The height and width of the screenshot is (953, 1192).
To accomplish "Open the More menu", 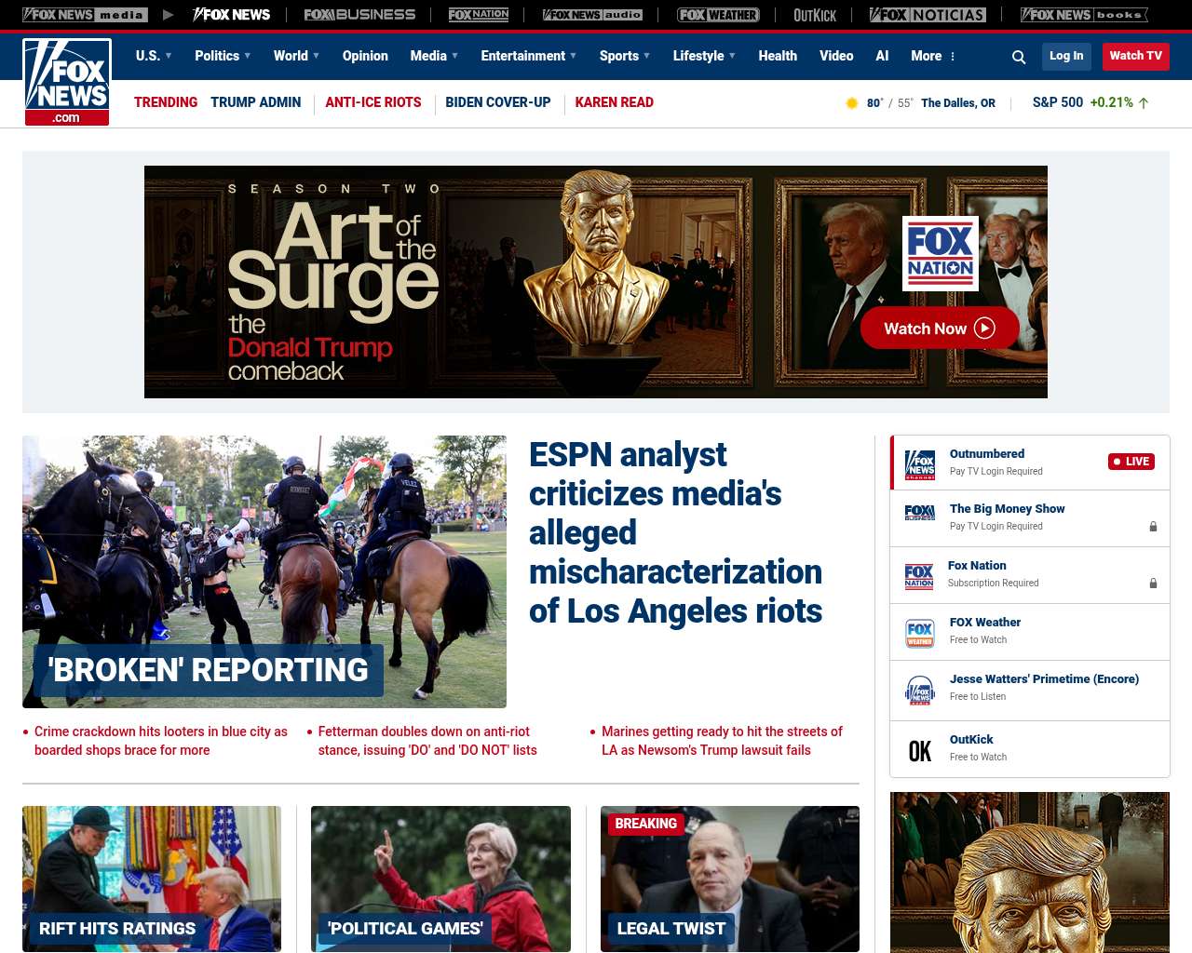I will click(x=926, y=56).
